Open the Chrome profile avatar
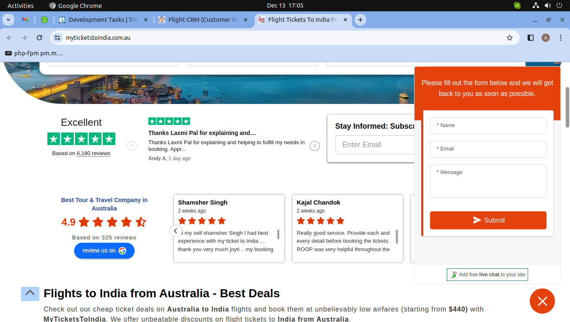Screen dimensions: 570x322 pyautogui.click(x=545, y=38)
